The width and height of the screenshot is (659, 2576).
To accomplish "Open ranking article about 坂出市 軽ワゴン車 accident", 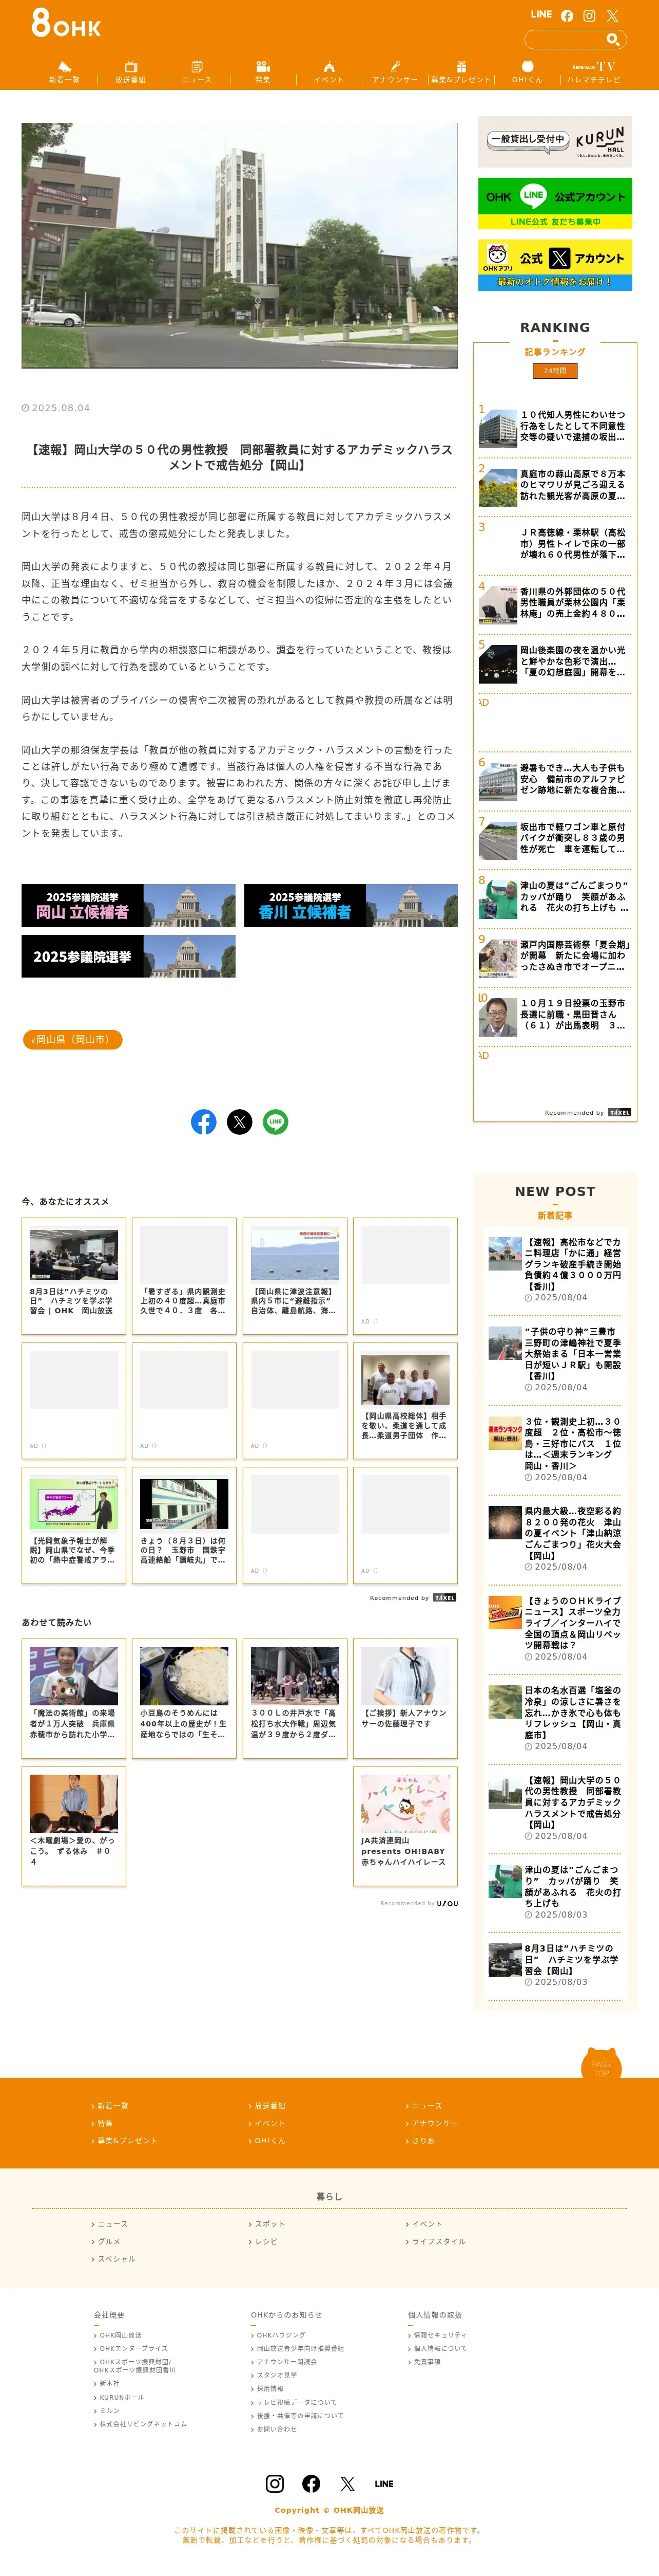I will click(x=555, y=838).
